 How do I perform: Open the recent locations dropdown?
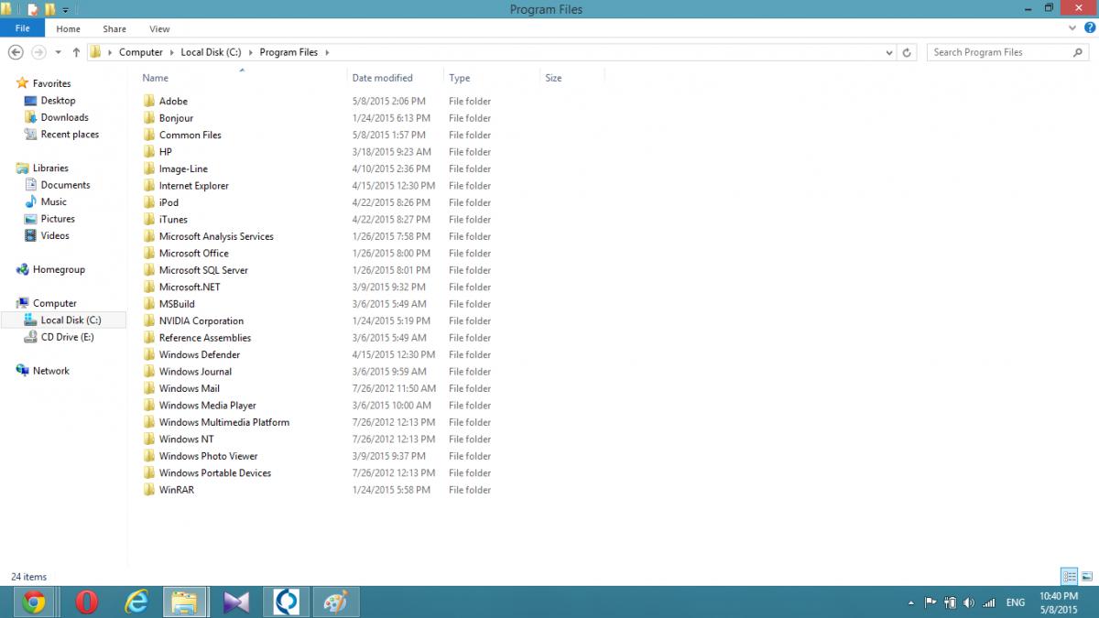pos(59,52)
